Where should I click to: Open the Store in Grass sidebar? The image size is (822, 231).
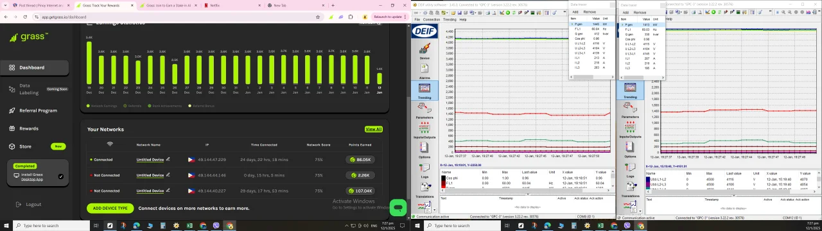pos(25,146)
